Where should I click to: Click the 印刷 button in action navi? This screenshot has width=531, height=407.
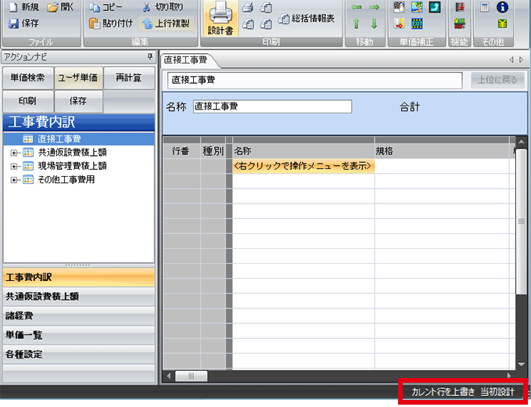coord(28,101)
